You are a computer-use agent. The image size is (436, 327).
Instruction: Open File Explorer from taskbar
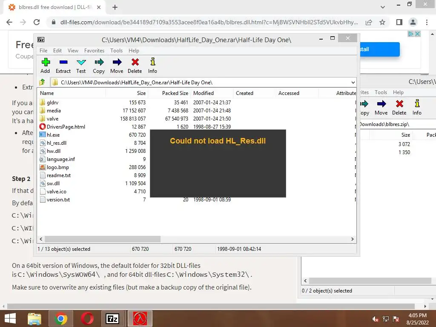pyautogui.click(x=34, y=318)
